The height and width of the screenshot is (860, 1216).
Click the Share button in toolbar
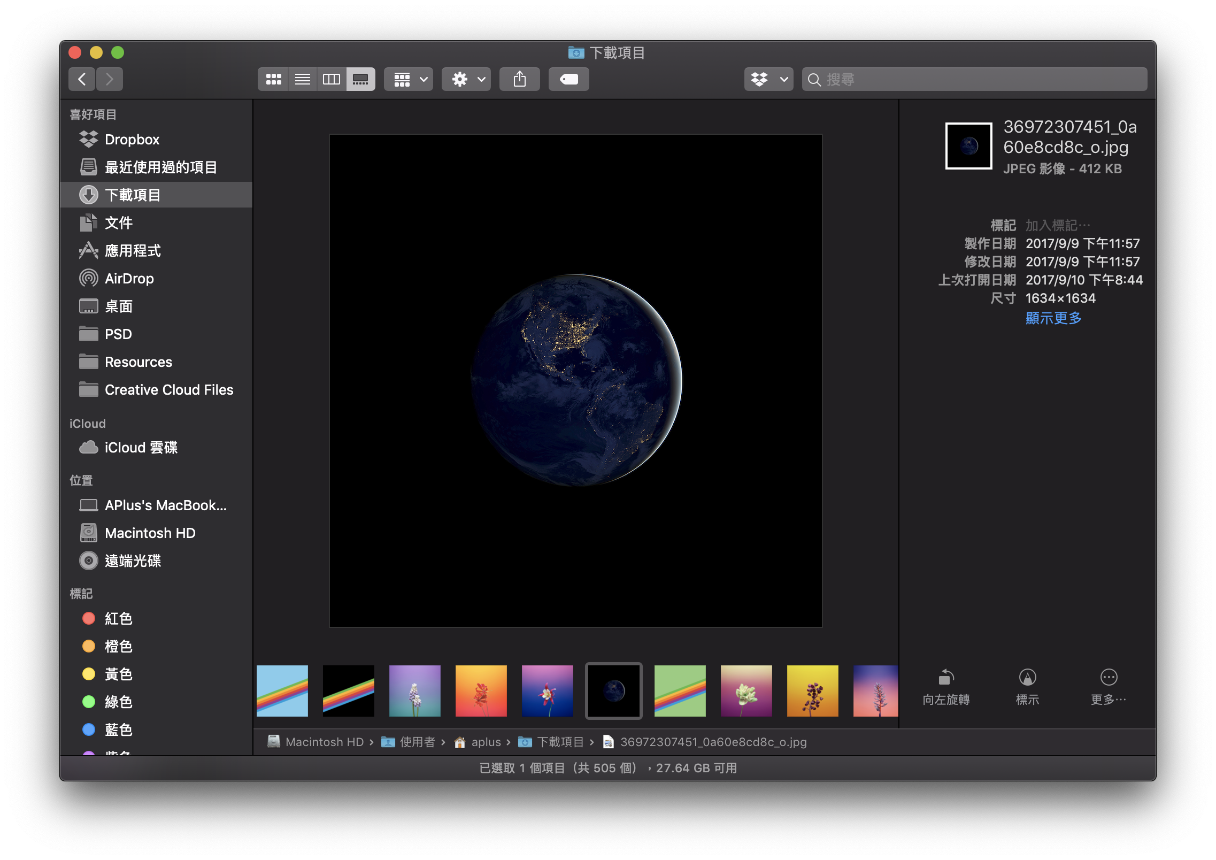coord(520,79)
